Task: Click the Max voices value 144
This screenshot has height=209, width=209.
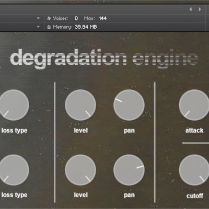Action: (x=103, y=18)
